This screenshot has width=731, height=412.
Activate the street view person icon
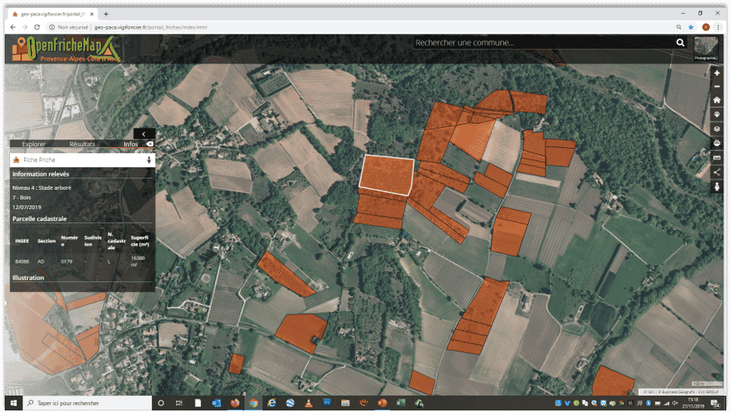pos(717,187)
